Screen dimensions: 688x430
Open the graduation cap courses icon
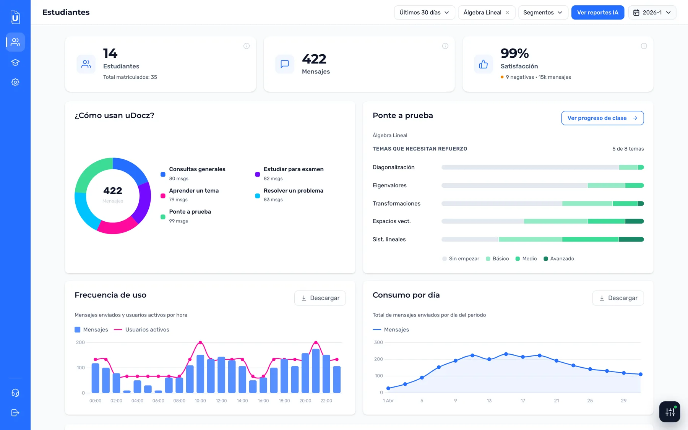(x=15, y=62)
